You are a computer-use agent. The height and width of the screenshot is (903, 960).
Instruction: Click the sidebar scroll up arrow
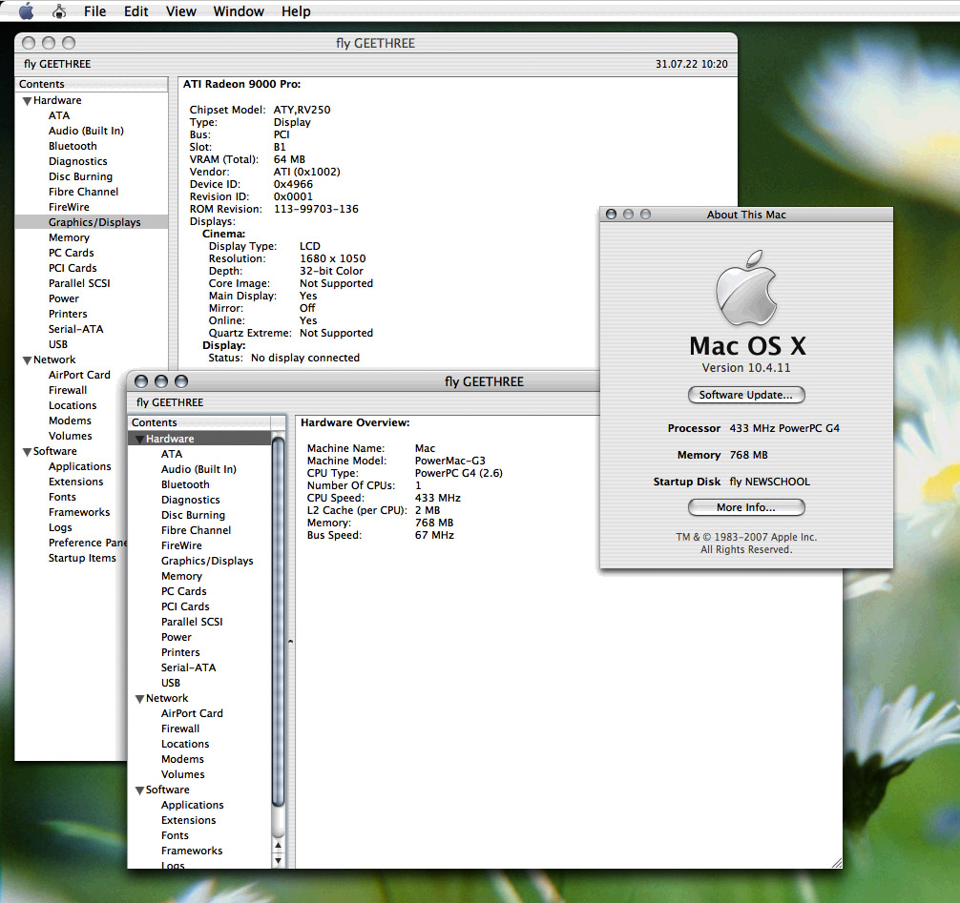point(278,846)
